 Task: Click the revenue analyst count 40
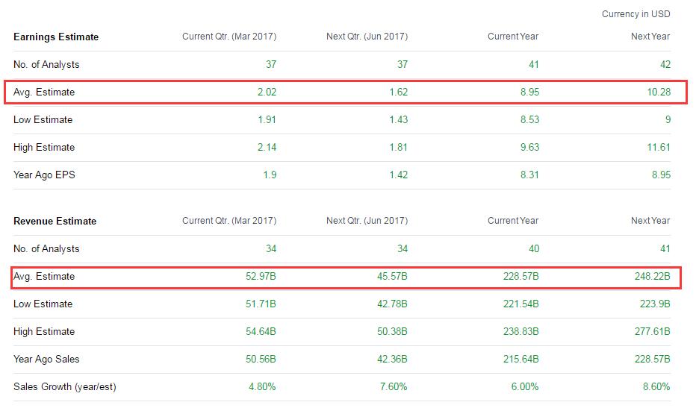532,248
